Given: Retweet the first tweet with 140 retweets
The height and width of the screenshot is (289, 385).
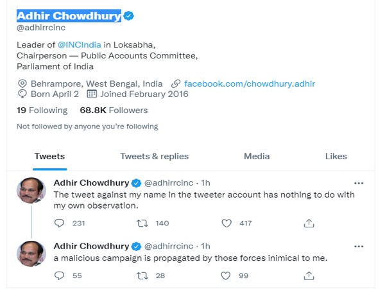Looking at the screenshot, I should click(144, 223).
